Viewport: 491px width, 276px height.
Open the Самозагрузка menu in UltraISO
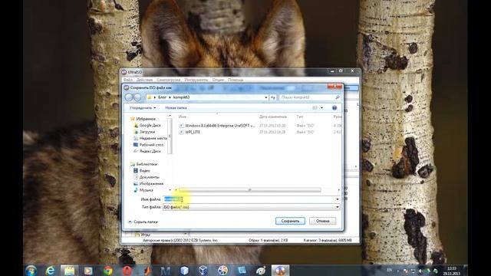point(169,80)
